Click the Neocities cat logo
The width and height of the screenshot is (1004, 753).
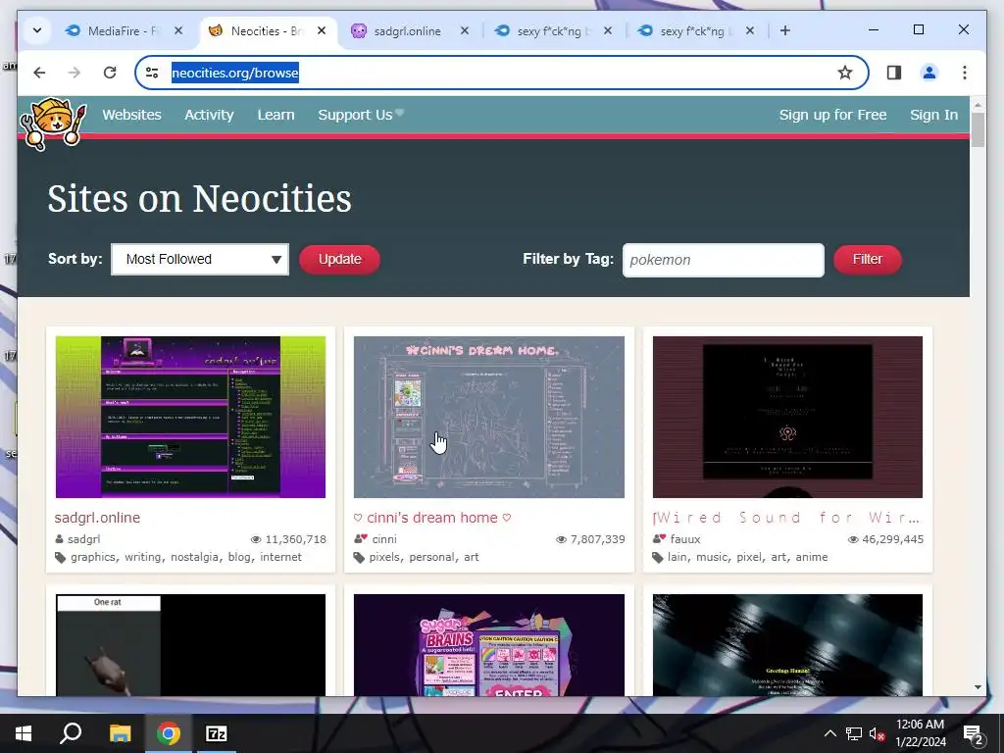pos(53,124)
